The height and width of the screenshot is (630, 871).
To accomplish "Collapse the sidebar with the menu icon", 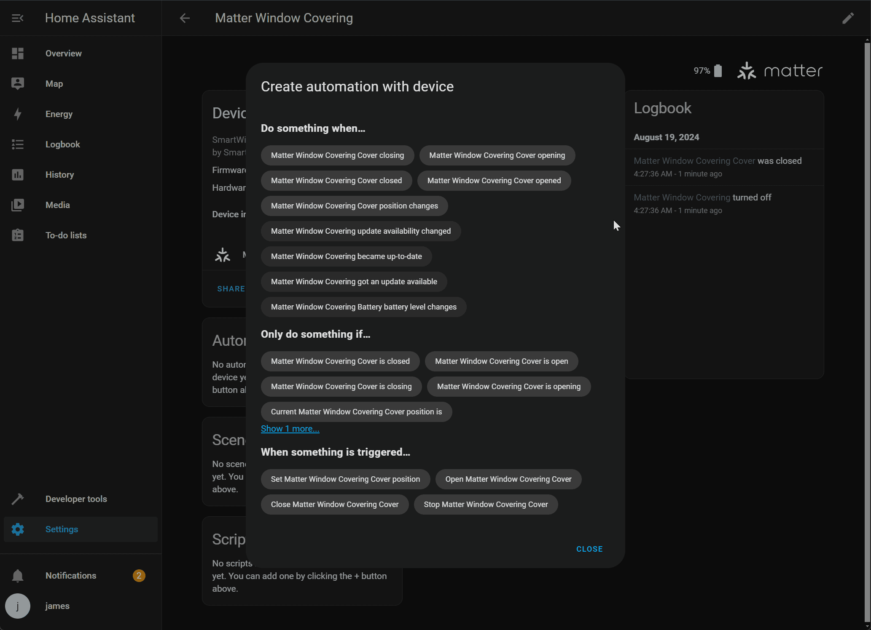I will [x=17, y=18].
